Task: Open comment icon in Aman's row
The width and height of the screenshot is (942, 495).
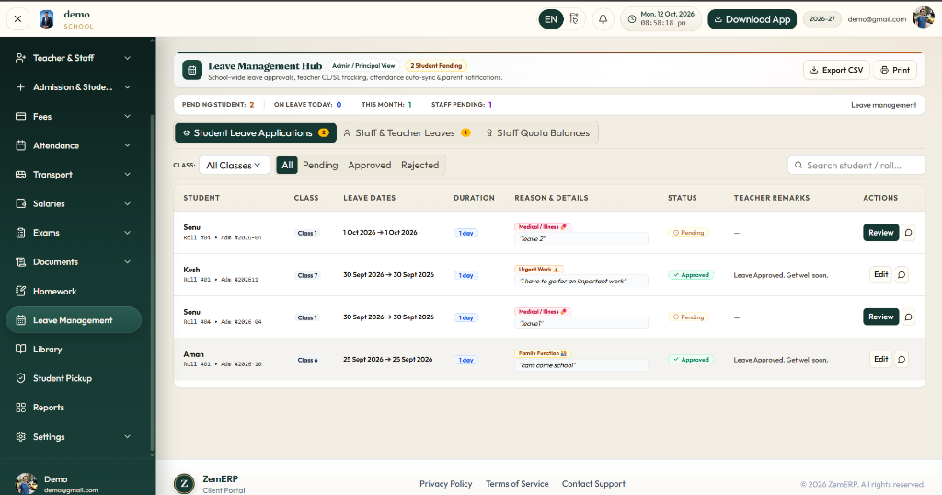Action: (902, 359)
